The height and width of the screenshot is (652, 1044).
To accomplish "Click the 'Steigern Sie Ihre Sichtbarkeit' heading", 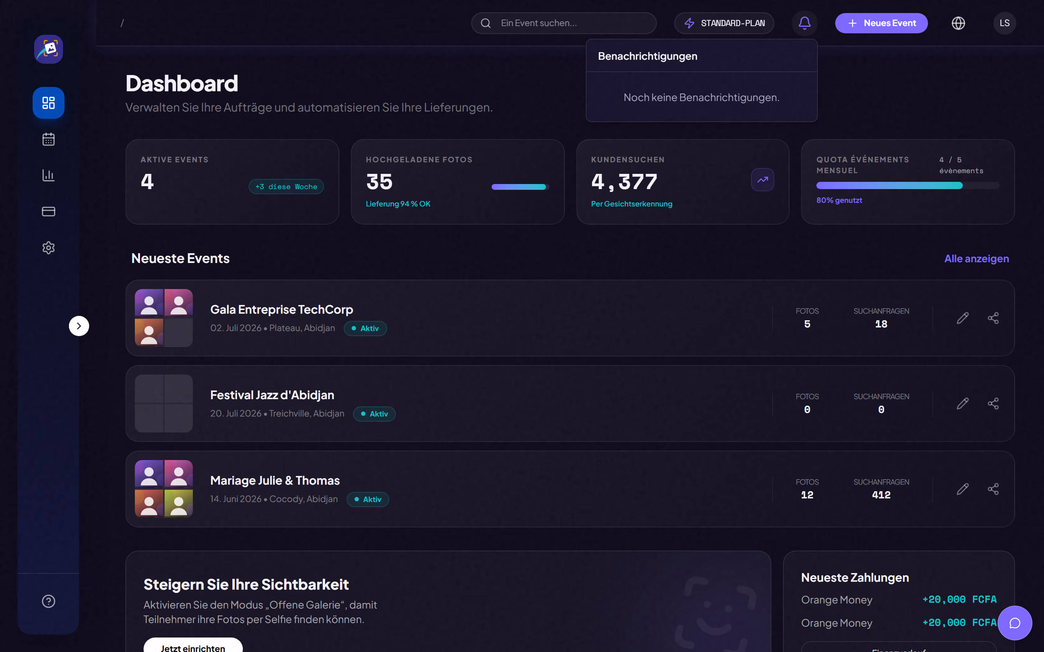I will (246, 584).
